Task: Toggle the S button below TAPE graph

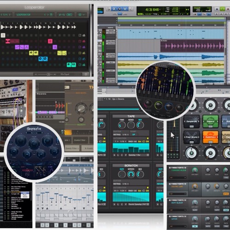Action: (x=114, y=155)
